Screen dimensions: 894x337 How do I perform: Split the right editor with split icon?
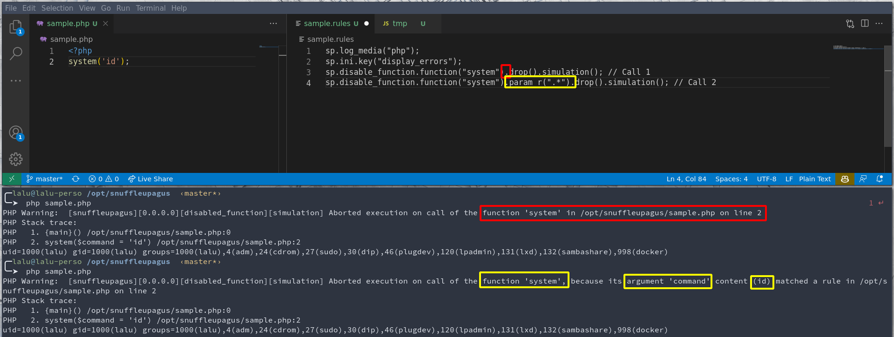click(865, 23)
